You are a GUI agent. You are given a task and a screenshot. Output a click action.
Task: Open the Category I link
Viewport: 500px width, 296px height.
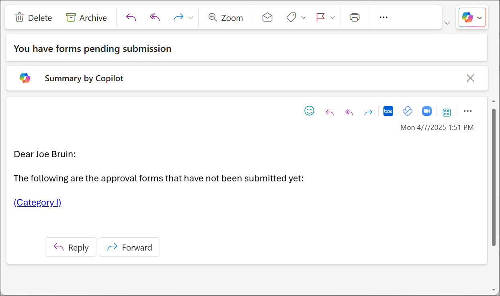click(37, 202)
